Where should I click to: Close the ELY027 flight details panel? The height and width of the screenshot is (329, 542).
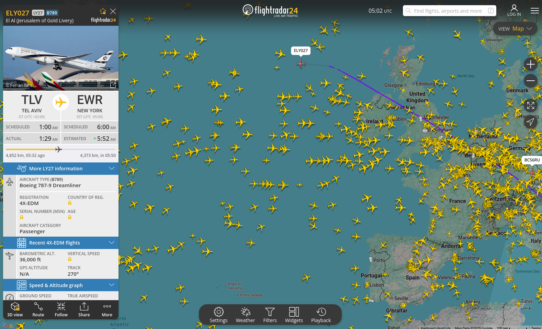coord(113,11)
